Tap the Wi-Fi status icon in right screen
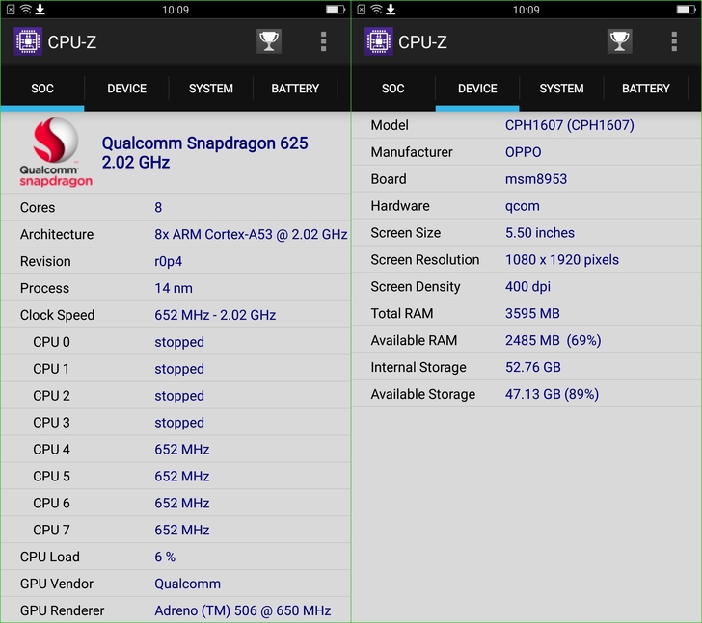This screenshot has height=623, width=702. (376, 9)
